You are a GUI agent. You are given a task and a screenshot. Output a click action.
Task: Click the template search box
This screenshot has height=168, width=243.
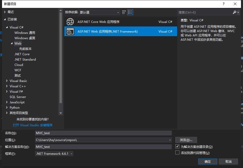(205, 12)
